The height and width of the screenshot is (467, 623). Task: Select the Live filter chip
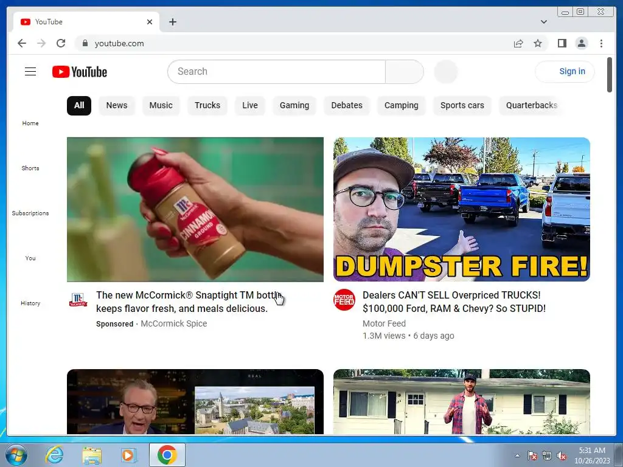(x=250, y=106)
